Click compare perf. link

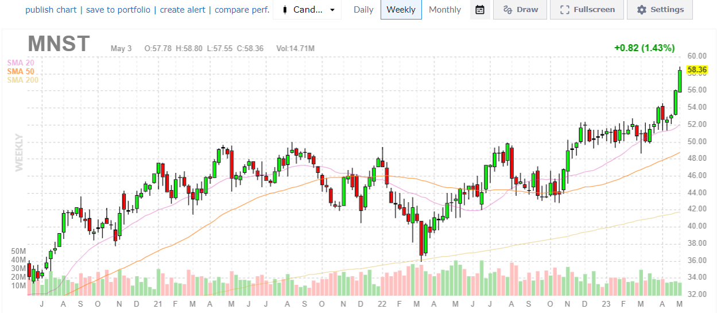coord(242,10)
